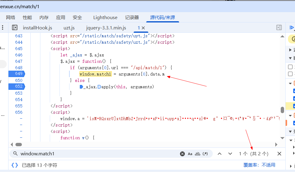This screenshot has width=295, height=172.
Task: Switch to the 网络 panel tab
Action: [11, 18]
